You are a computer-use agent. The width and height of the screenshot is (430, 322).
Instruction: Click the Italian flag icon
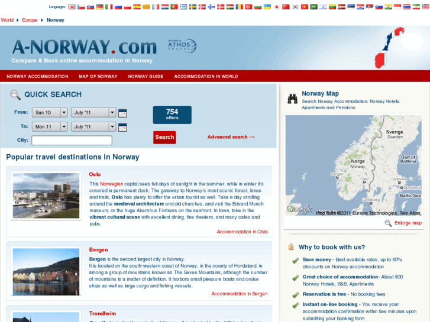coord(109,7)
